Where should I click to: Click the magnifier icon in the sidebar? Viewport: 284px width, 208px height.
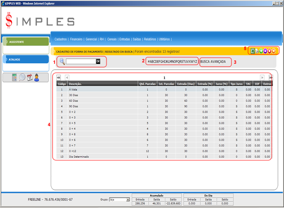22,78
